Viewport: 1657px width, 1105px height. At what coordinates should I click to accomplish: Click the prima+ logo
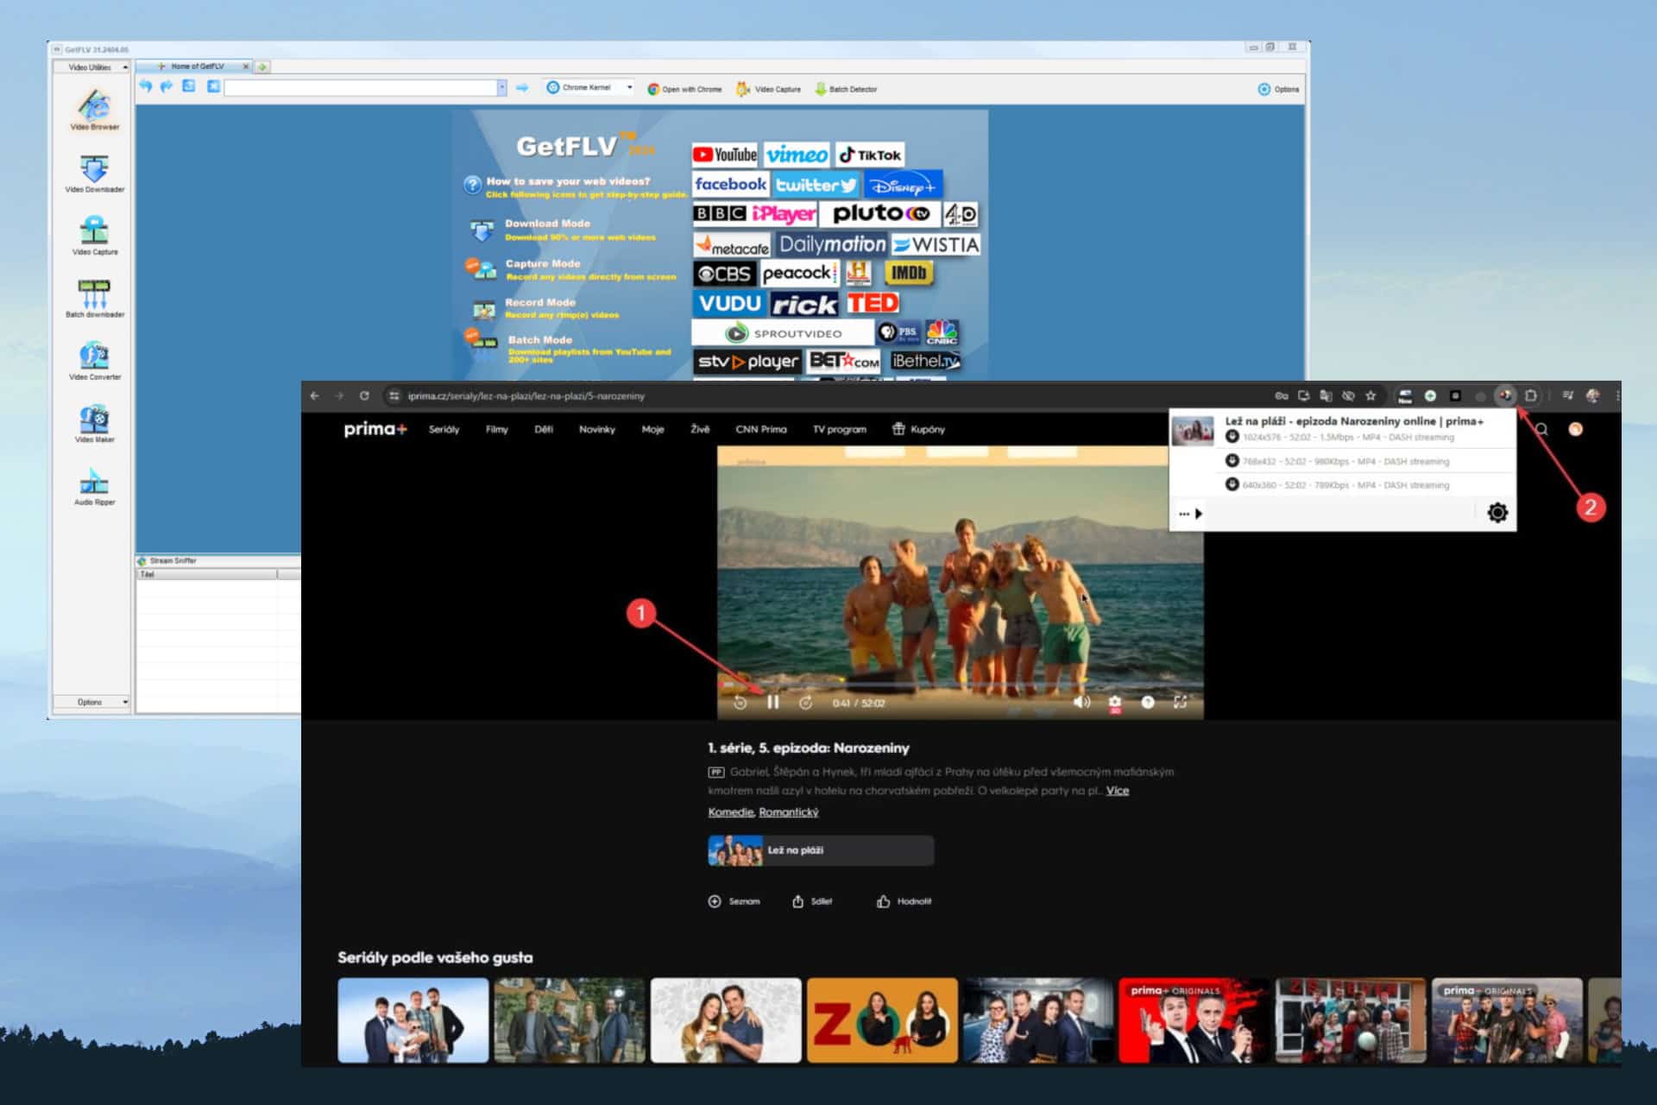tap(375, 429)
